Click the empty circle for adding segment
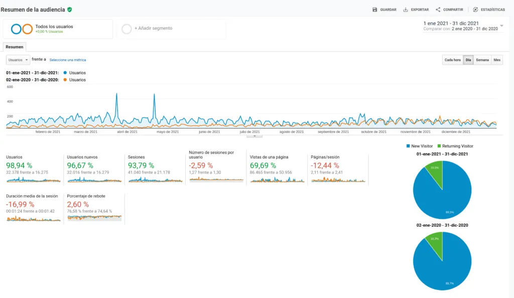 coord(127,29)
